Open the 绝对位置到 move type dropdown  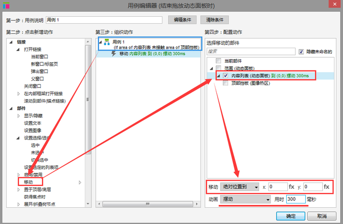240,187
